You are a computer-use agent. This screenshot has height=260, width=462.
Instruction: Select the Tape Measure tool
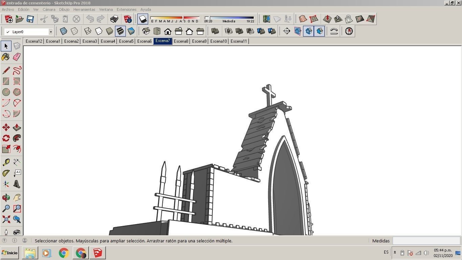(x=6, y=162)
